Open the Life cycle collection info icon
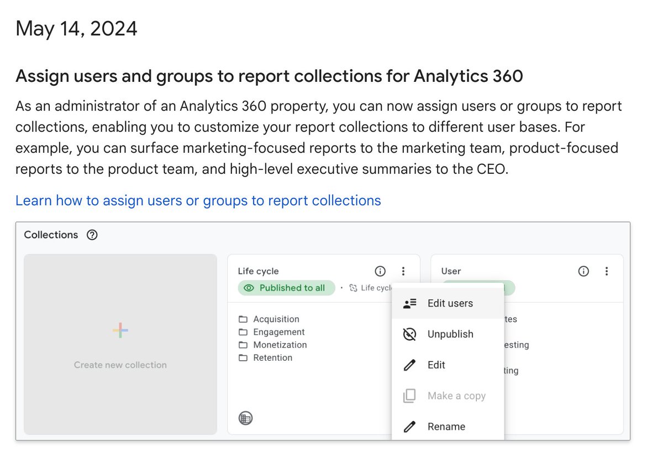 click(x=380, y=271)
